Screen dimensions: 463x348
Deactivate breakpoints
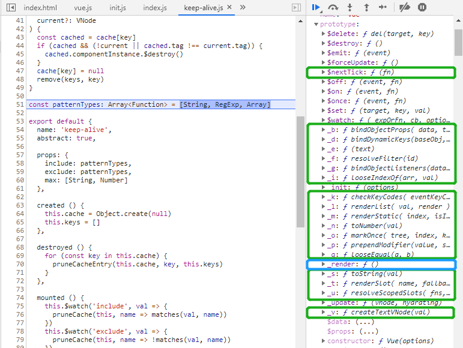click(x=405, y=7)
